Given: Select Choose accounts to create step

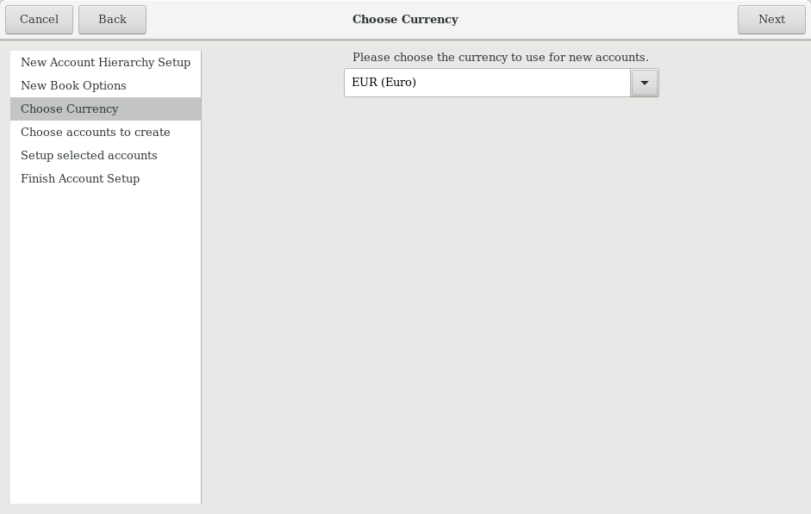Looking at the screenshot, I should click(96, 132).
